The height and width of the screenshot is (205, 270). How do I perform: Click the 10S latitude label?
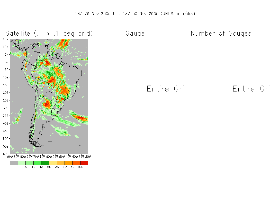coord(5,77)
